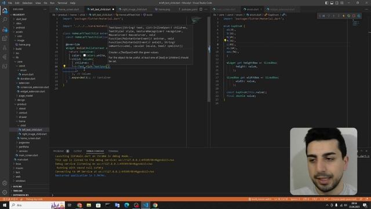Open the Manage gear in activity bar
Screen dimensions: 371x209
[x=5, y=192]
